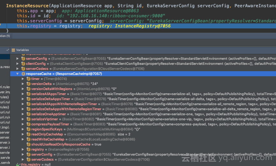Click the inline hint ApplicationResource@8063
This screenshot has width=276, height=166.
tap(107, 11)
